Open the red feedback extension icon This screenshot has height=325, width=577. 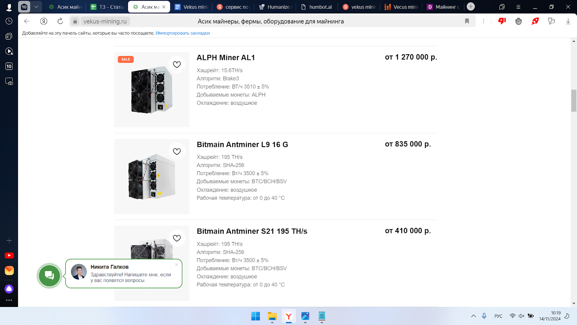tap(502, 21)
